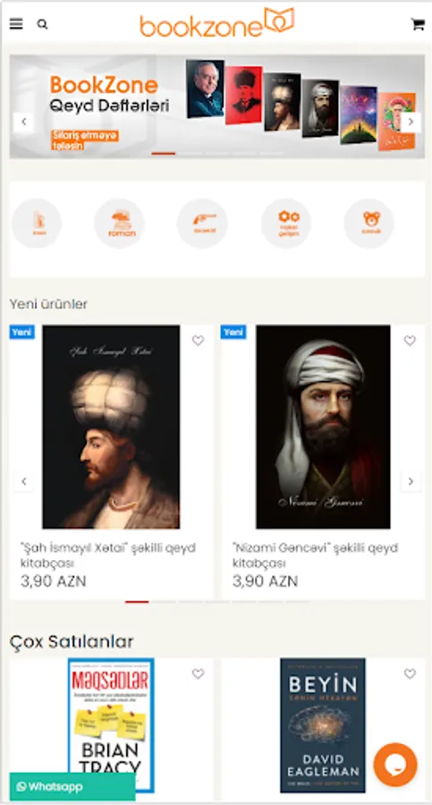Favorite the Nizami Gəncəvi notebook
Screen dimensions: 432x805
410,341
